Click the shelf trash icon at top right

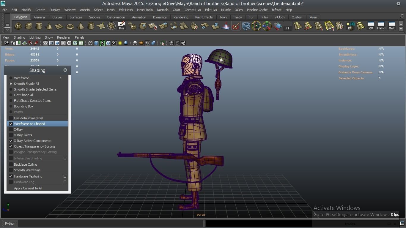[x=402, y=17]
